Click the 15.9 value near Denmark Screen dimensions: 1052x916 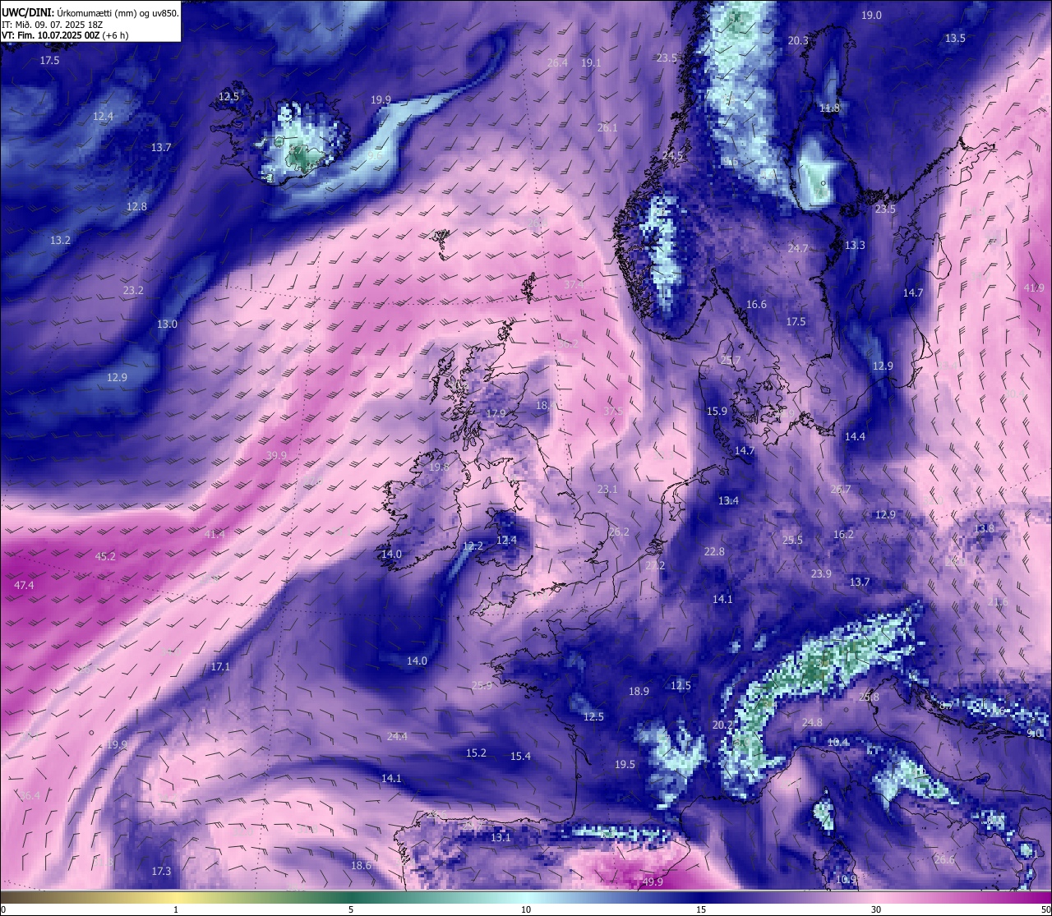point(717,411)
